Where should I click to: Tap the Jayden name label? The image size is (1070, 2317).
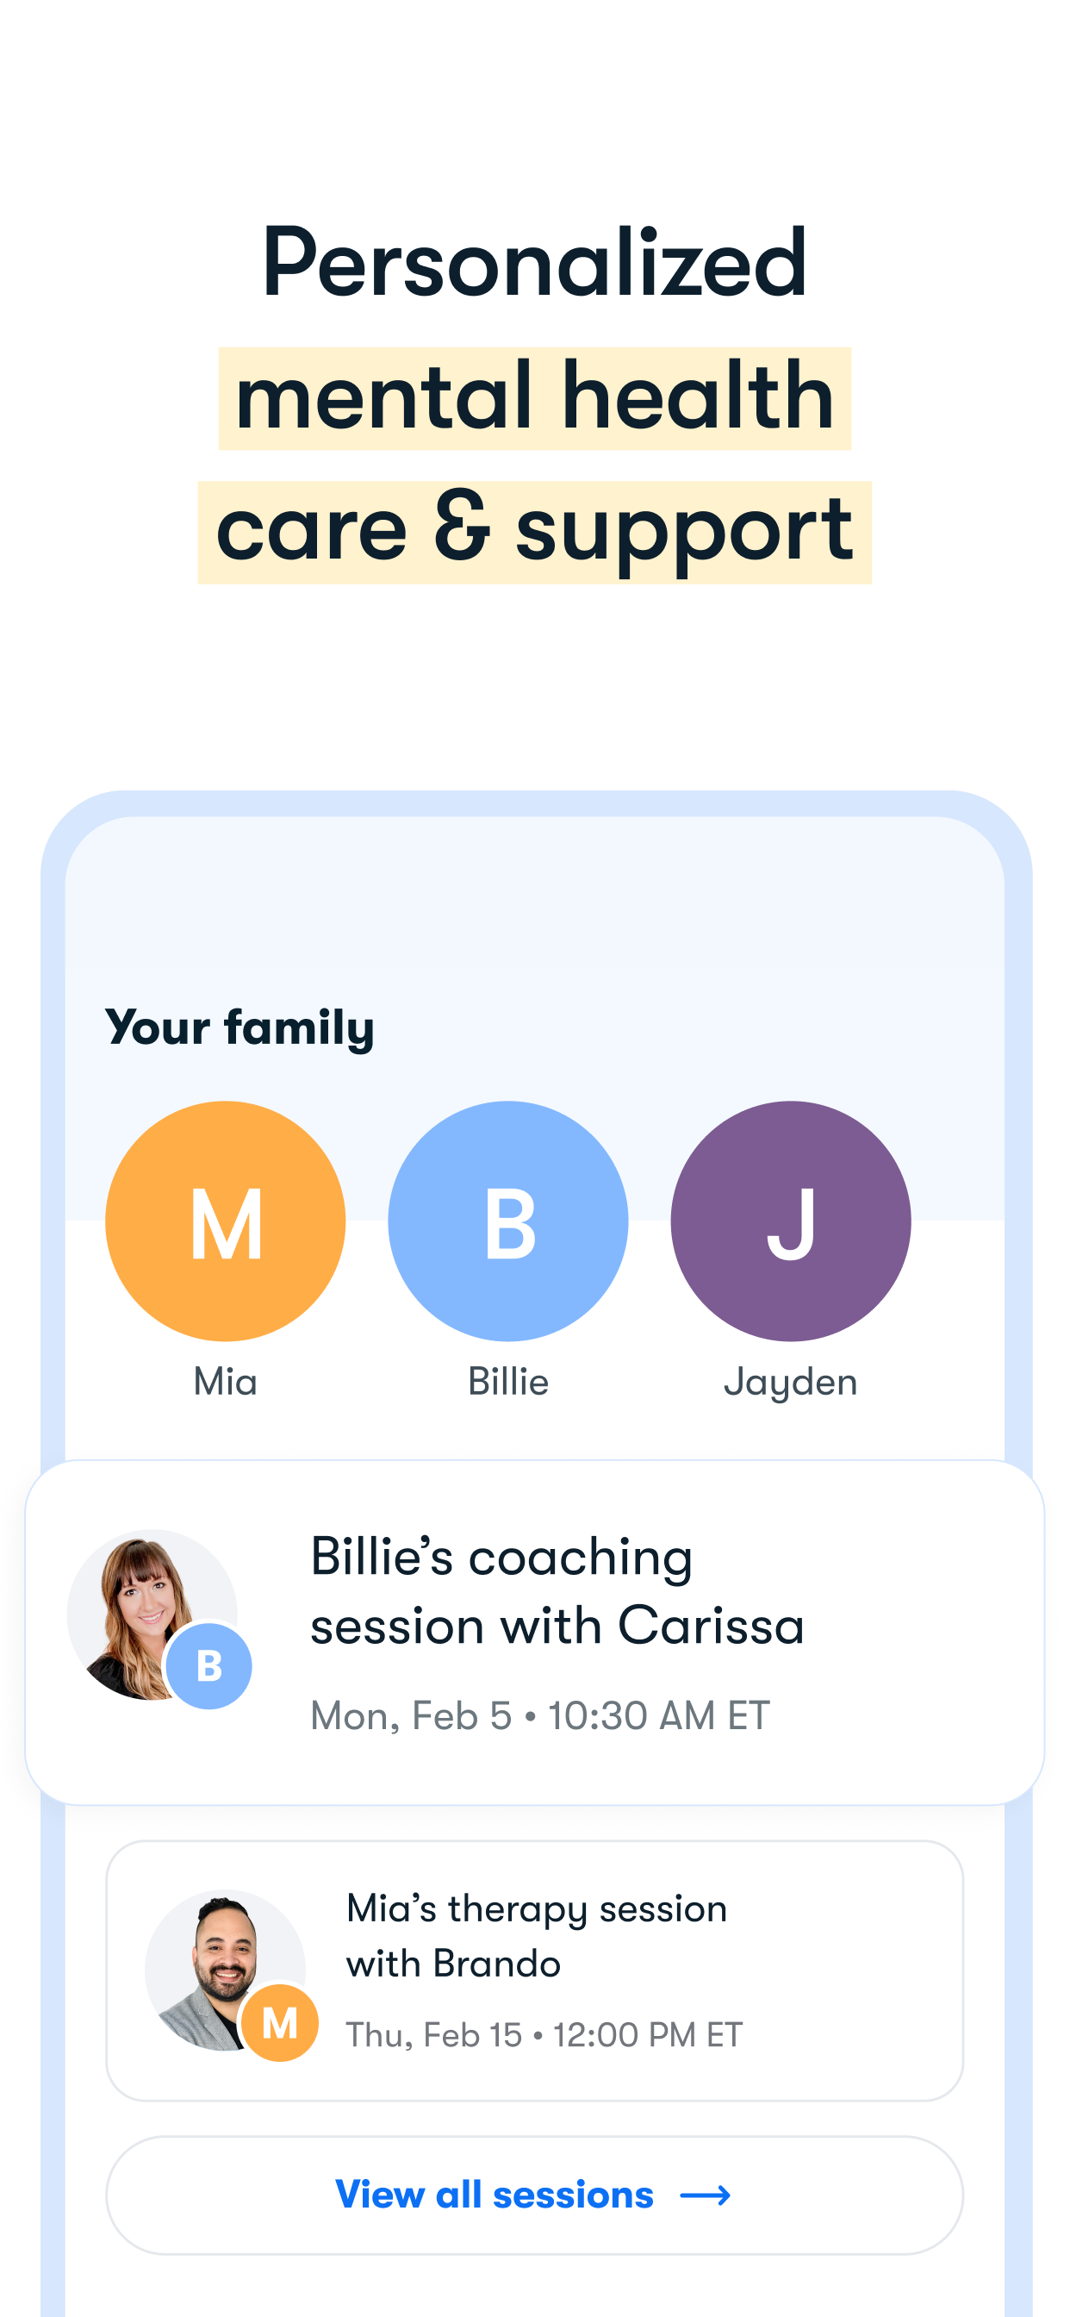[790, 1383]
